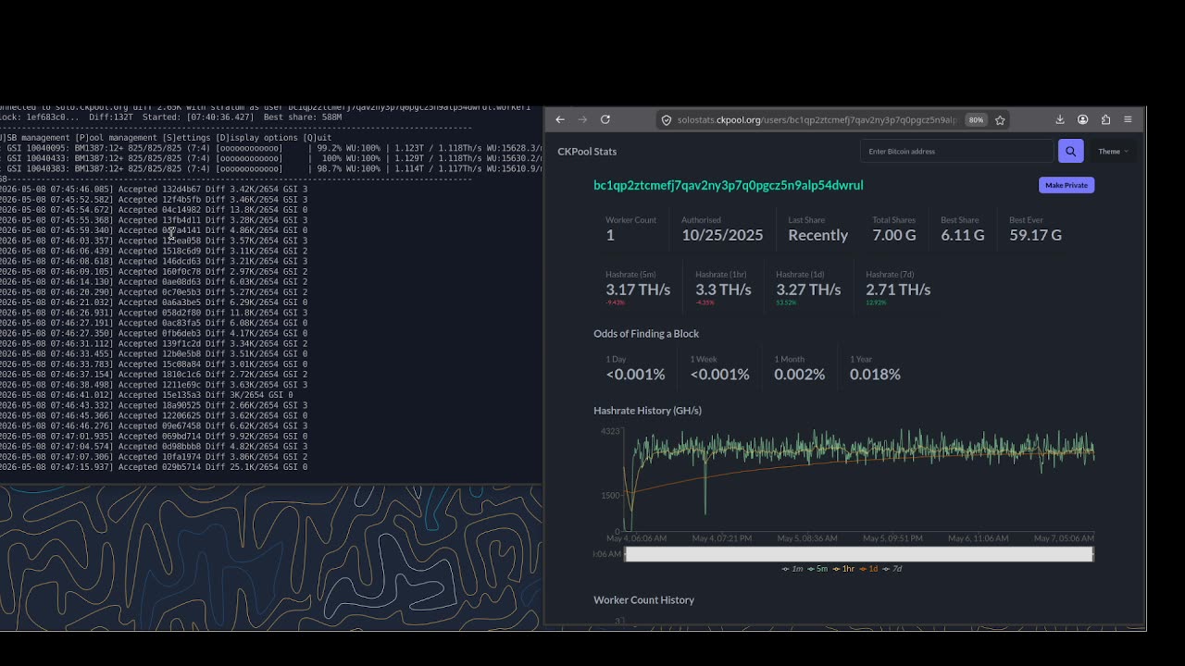
Task: Click the shield tracking protection icon
Action: coord(666,120)
